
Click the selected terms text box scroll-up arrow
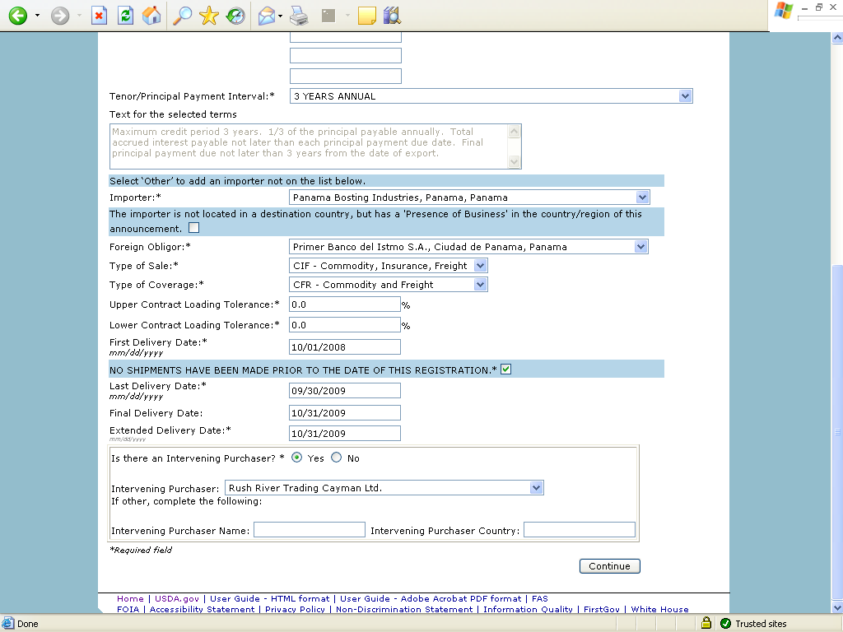click(x=514, y=131)
